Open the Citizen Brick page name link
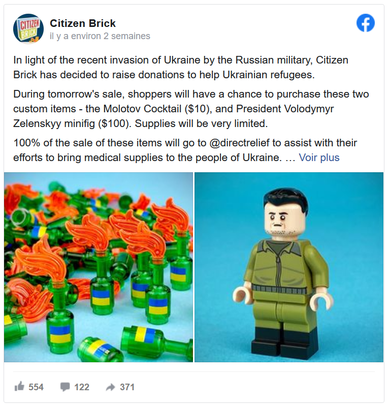388x407 pixels. [83, 23]
